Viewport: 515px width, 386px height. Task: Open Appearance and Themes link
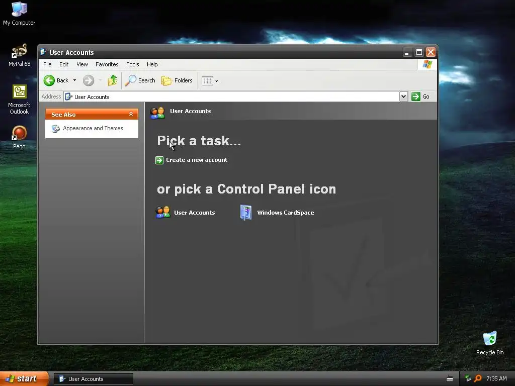pos(93,128)
